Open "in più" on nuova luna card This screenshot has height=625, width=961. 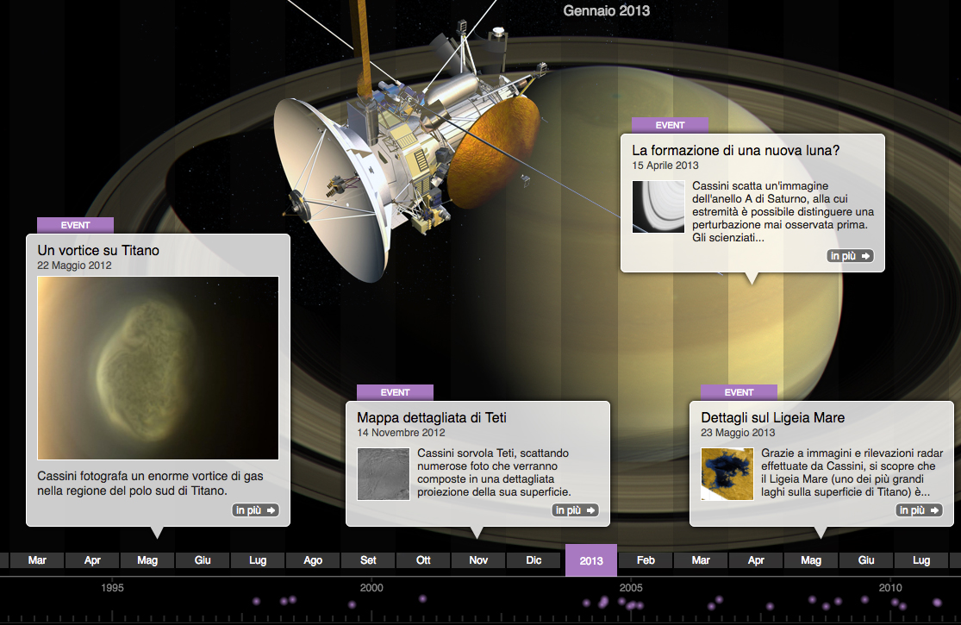click(850, 256)
